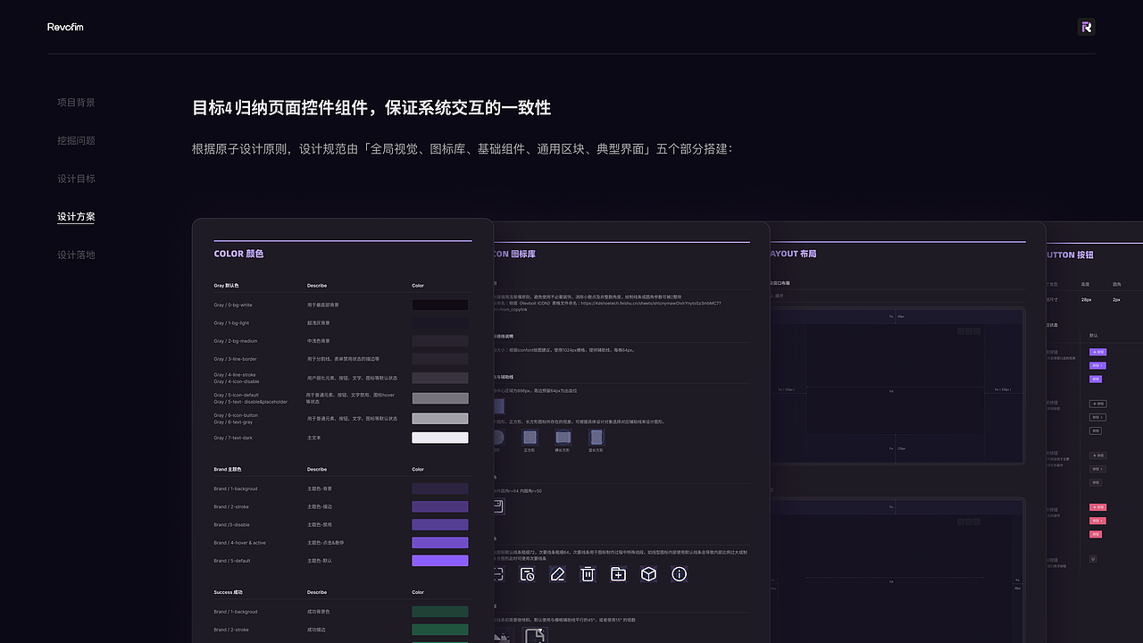
Task: Switch to the 设计落地 sidebar section
Action: click(76, 254)
